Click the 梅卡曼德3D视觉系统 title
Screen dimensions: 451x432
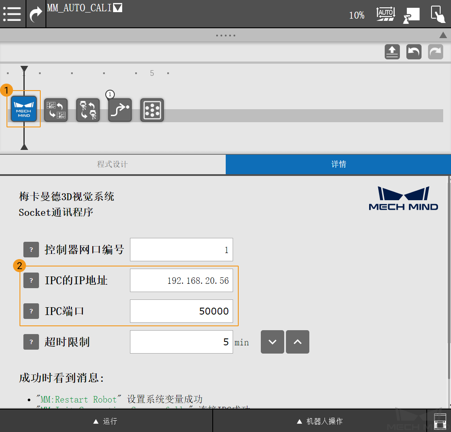[66, 197]
